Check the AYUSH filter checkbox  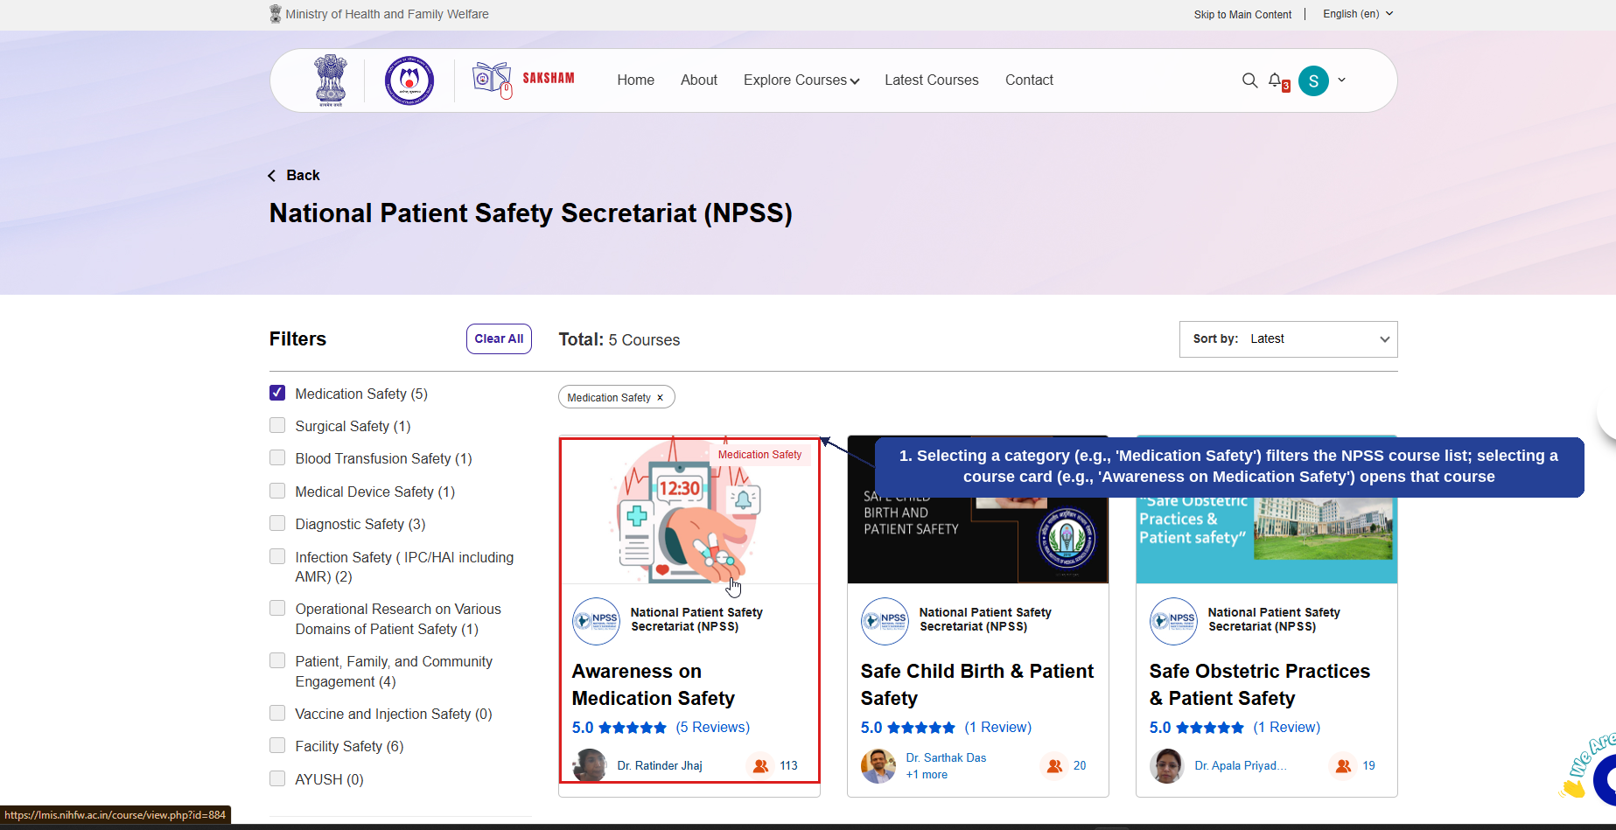pos(277,778)
